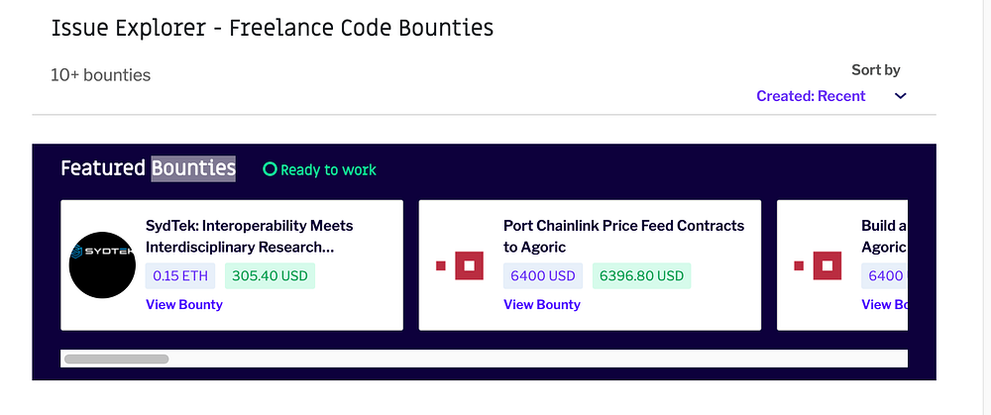The height and width of the screenshot is (415, 991).
Task: Click the Agoric logo on third card
Action: (819, 265)
